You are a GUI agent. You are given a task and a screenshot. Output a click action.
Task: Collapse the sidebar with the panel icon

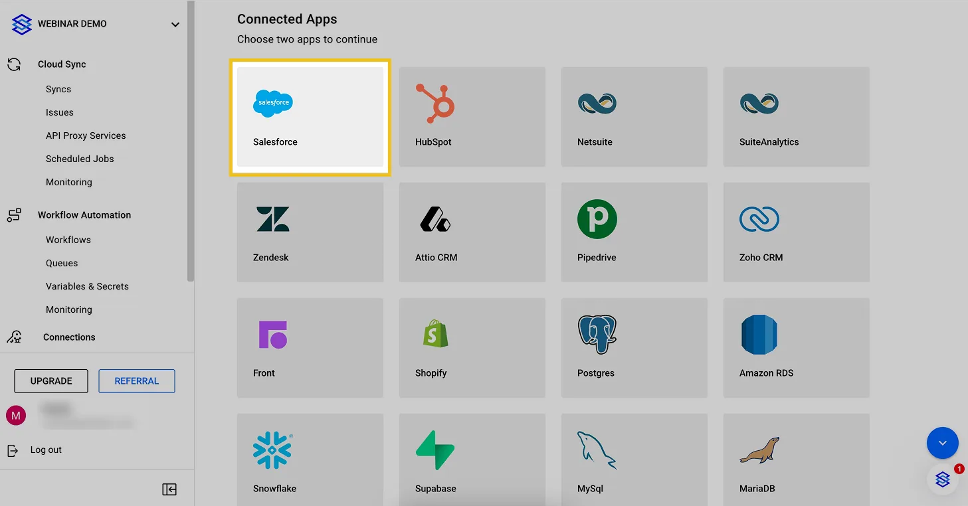169,489
